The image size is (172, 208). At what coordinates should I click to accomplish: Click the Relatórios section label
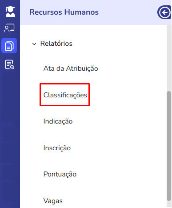(56, 44)
